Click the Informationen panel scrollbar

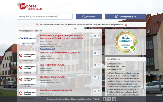coord(144,76)
